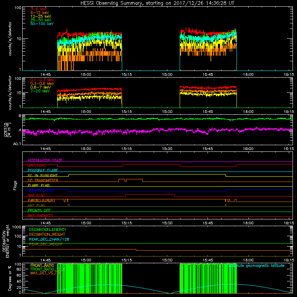Screen dimensions: 297x297
Task: Click 16:00 time label under the decimation panel
Action: (x=248, y=260)
